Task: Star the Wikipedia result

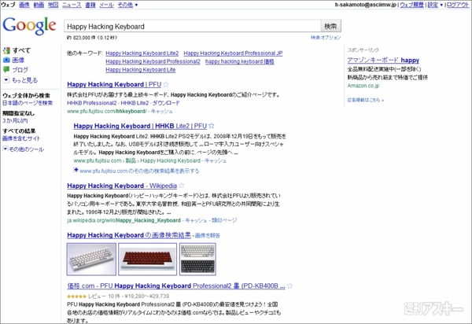Action: pos(181,186)
